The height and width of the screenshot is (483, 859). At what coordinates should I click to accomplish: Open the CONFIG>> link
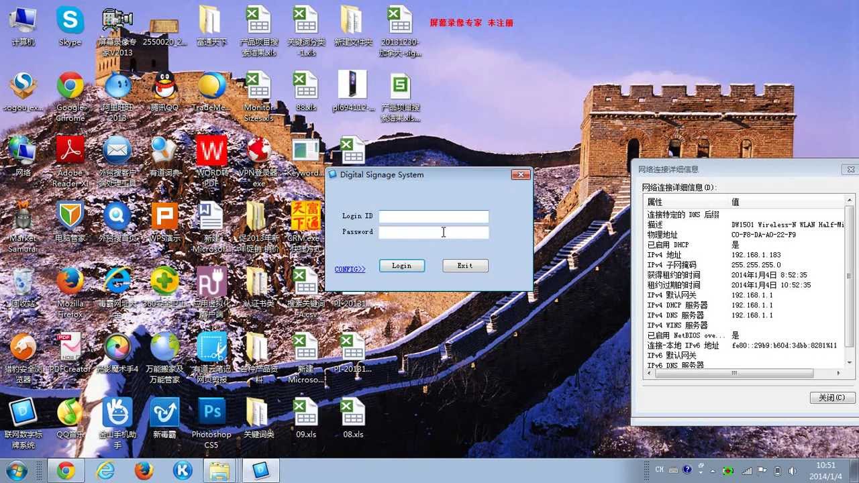pyautogui.click(x=350, y=269)
